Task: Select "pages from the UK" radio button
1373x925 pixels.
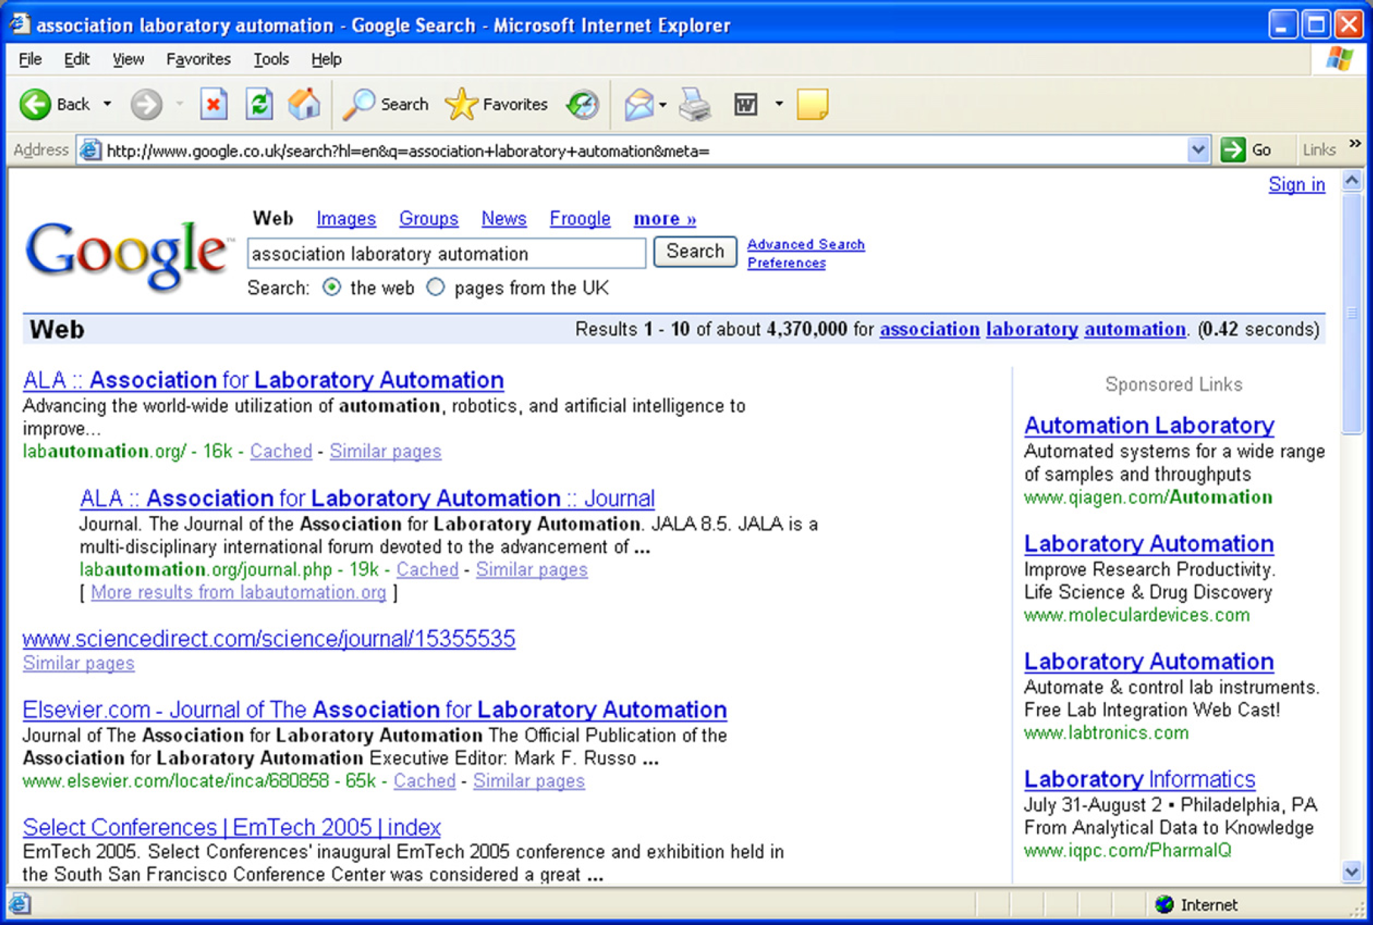Action: [x=436, y=288]
